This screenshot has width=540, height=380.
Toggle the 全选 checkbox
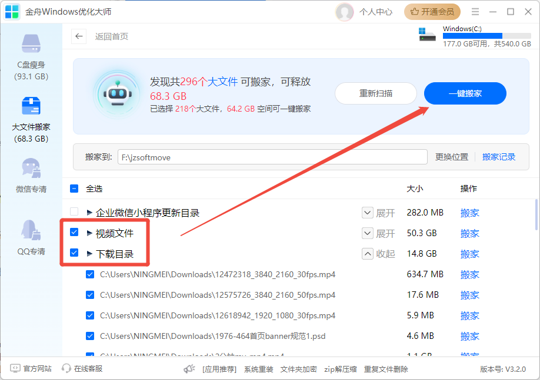(74, 189)
